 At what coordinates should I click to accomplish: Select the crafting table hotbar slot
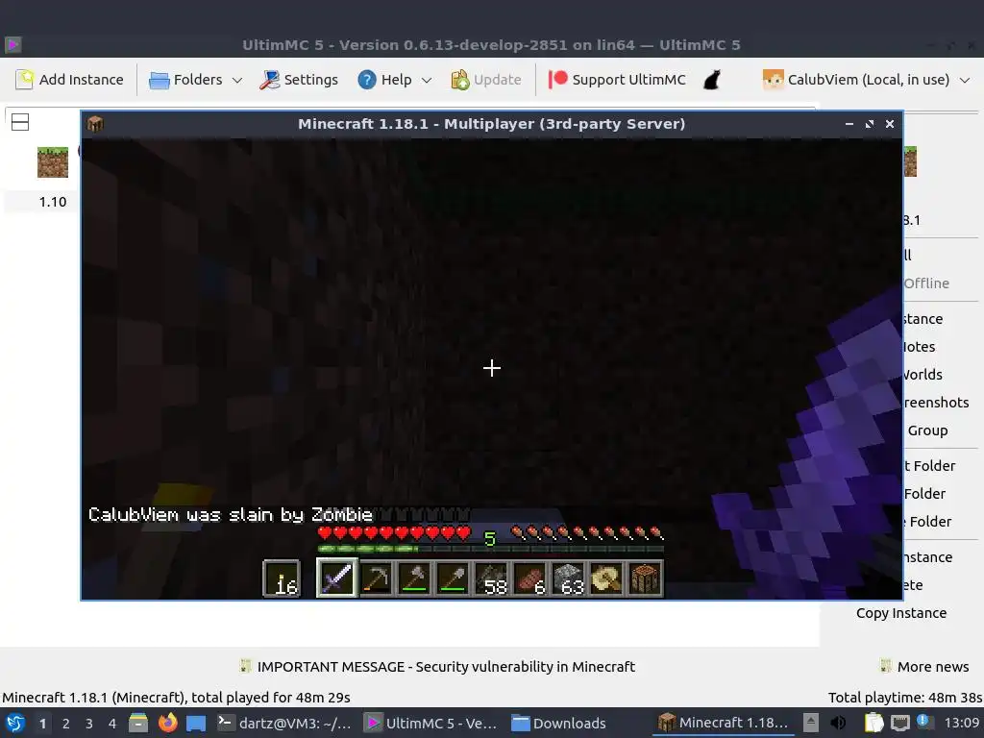pyautogui.click(x=645, y=578)
